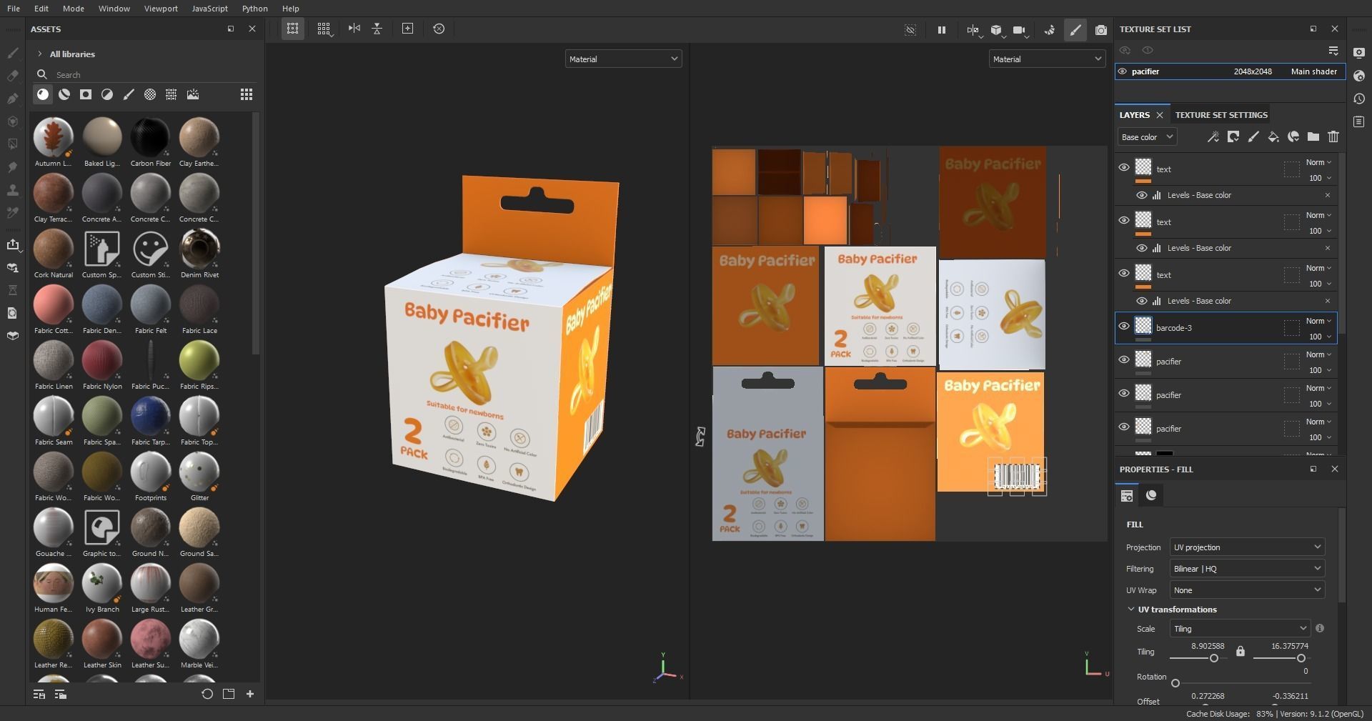Screen dimensions: 1372x721
Task: Filter assets by Smart masks
Action: click(86, 94)
